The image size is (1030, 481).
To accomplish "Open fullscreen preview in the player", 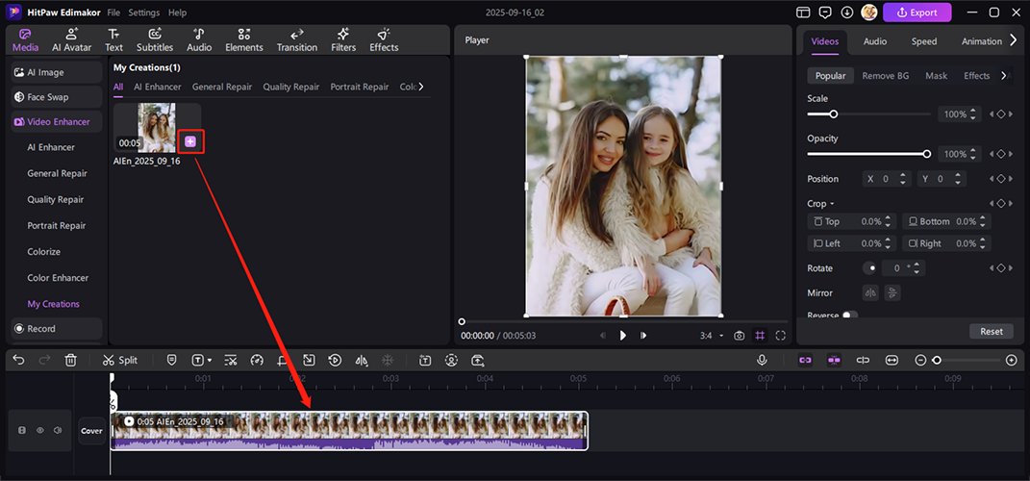I will click(x=780, y=336).
